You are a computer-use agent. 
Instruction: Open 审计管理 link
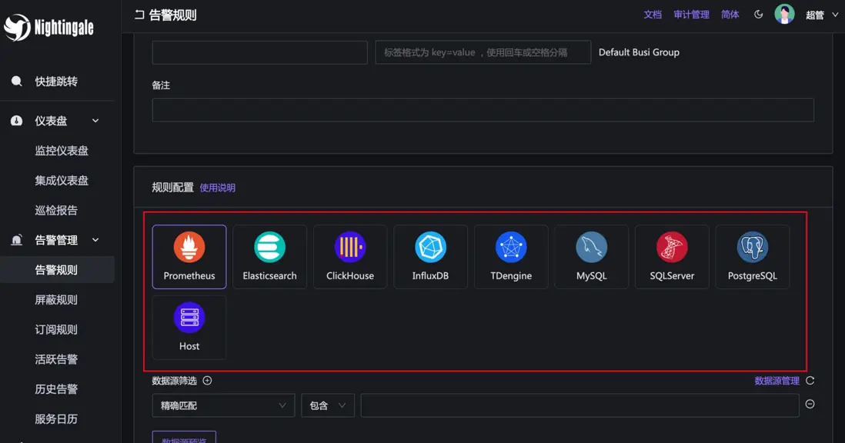click(x=691, y=15)
